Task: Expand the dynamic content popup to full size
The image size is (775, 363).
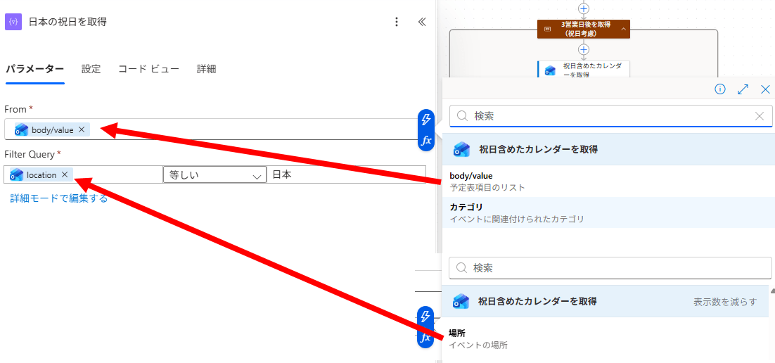Action: pos(743,89)
